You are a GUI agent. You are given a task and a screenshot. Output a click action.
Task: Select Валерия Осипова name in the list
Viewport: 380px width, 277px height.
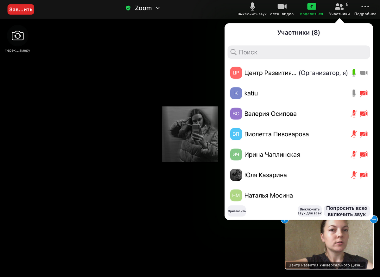click(x=270, y=114)
